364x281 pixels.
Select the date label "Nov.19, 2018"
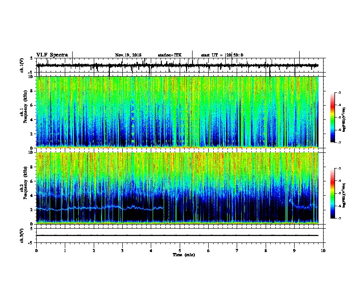pos(128,55)
